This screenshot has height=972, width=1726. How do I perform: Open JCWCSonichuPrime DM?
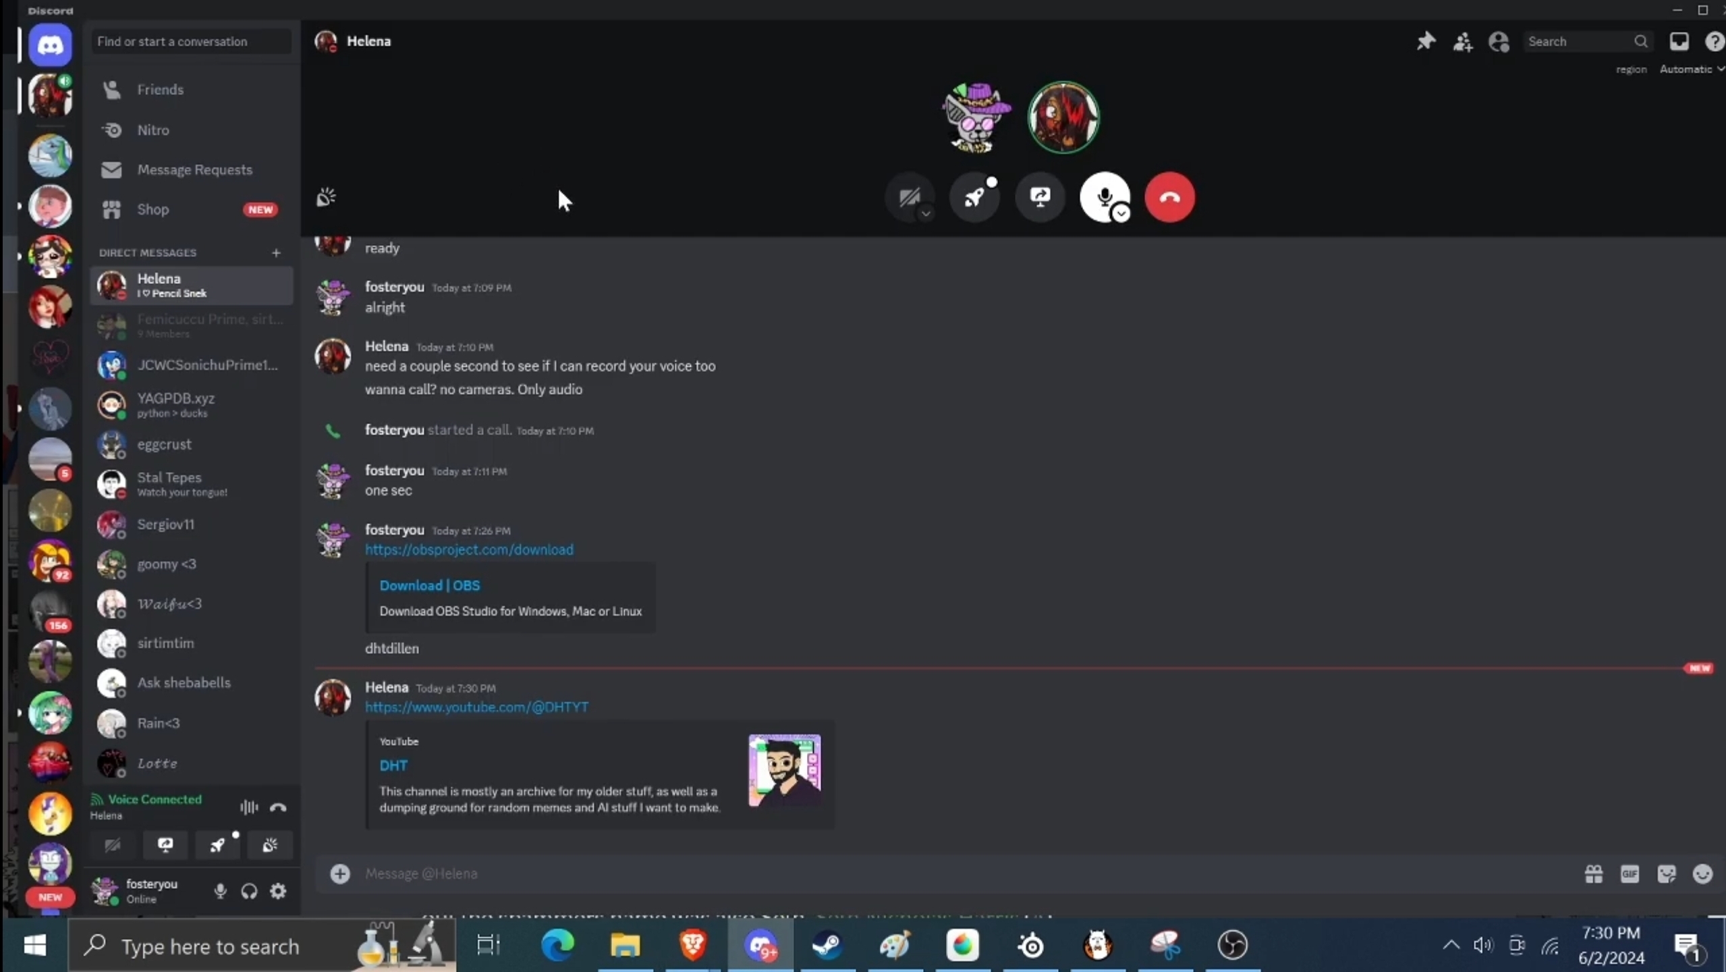(192, 364)
